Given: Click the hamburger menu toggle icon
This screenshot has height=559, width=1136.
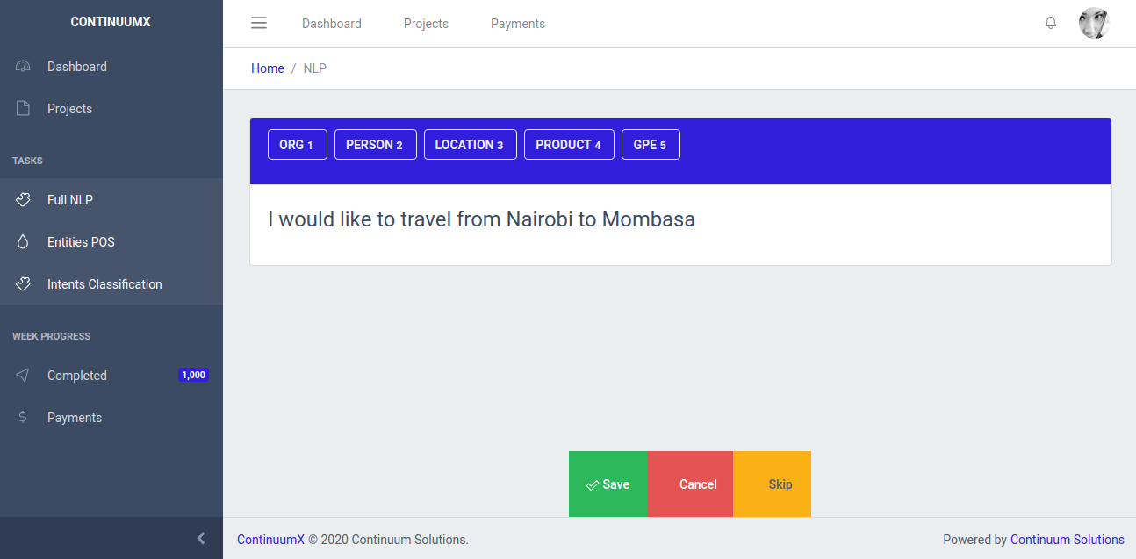Looking at the screenshot, I should coord(259,24).
